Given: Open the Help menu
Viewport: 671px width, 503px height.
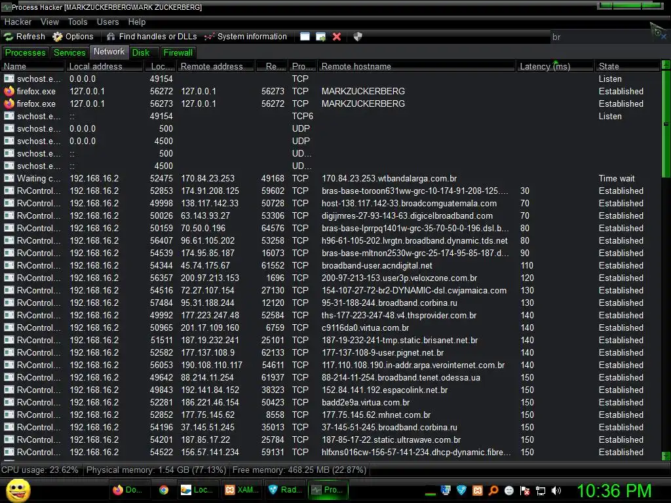Looking at the screenshot, I should tap(136, 22).
